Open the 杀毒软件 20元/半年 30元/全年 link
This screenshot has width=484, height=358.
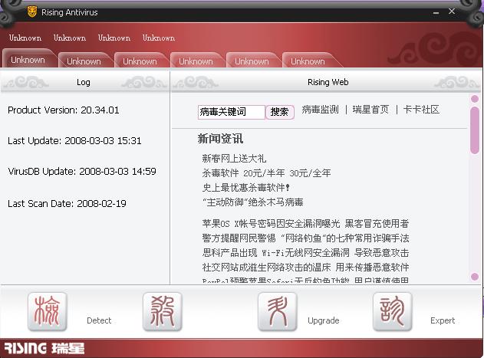pyautogui.click(x=266, y=172)
